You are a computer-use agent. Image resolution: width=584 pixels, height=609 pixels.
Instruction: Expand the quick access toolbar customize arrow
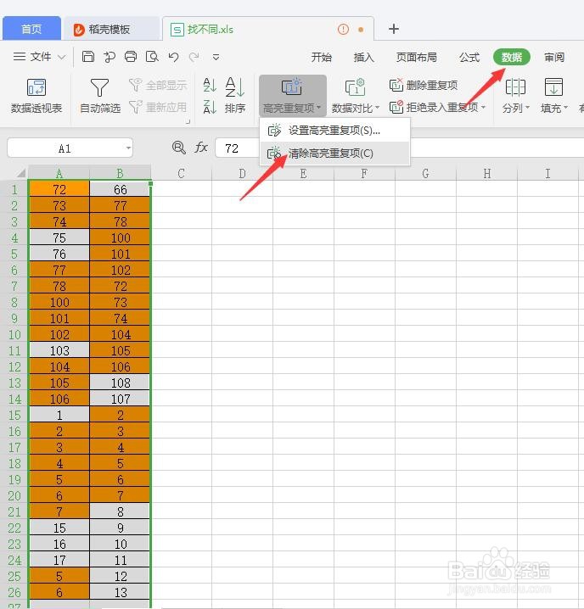pos(216,58)
